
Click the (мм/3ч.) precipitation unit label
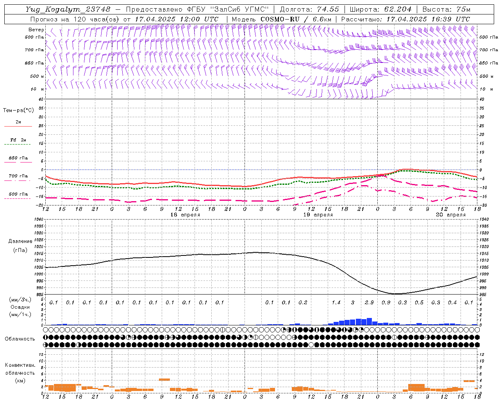click(x=20, y=300)
